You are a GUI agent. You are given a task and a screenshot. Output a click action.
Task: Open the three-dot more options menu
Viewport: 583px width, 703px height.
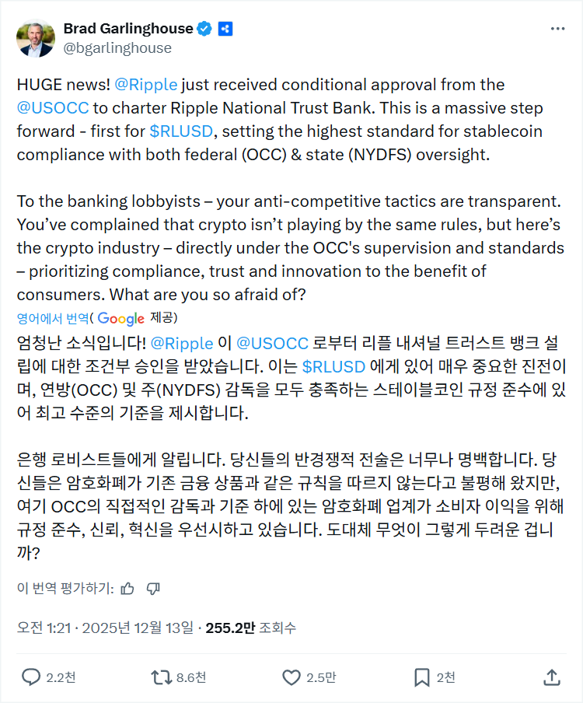click(557, 29)
